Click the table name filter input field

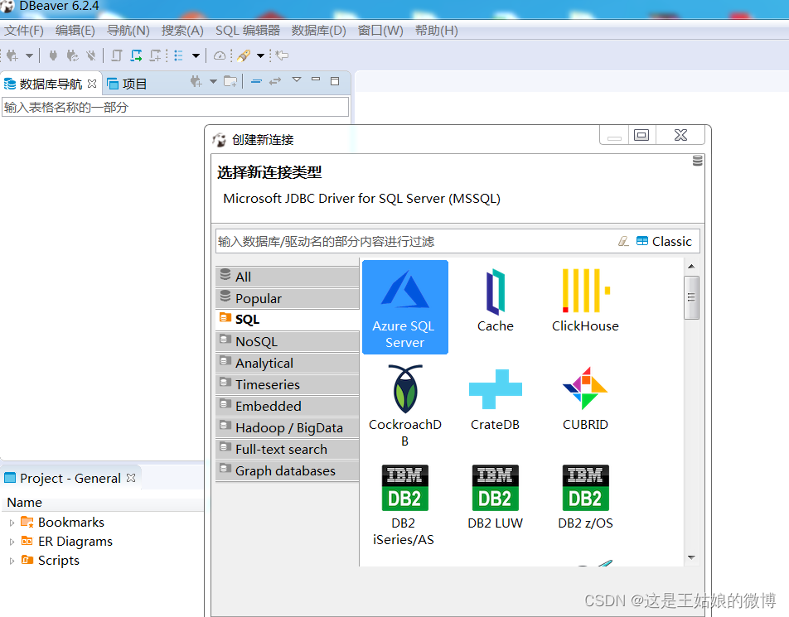[175, 107]
